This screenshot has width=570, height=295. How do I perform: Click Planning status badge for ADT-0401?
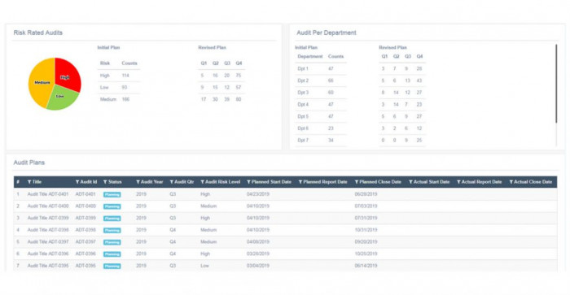click(112, 194)
